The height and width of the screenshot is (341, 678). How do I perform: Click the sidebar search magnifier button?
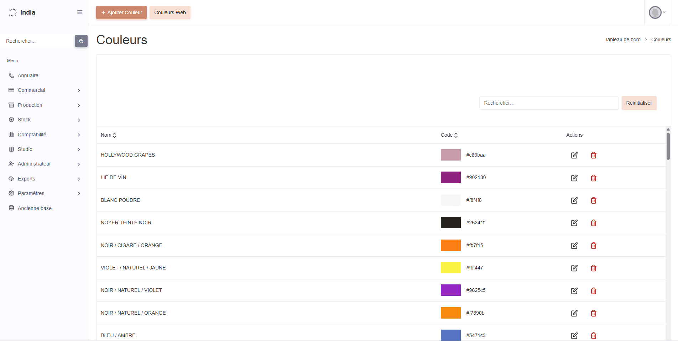(x=81, y=41)
